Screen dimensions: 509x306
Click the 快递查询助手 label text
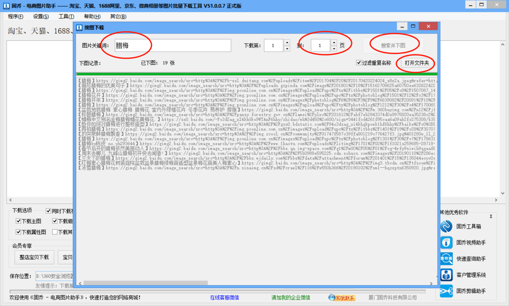(x=471, y=259)
